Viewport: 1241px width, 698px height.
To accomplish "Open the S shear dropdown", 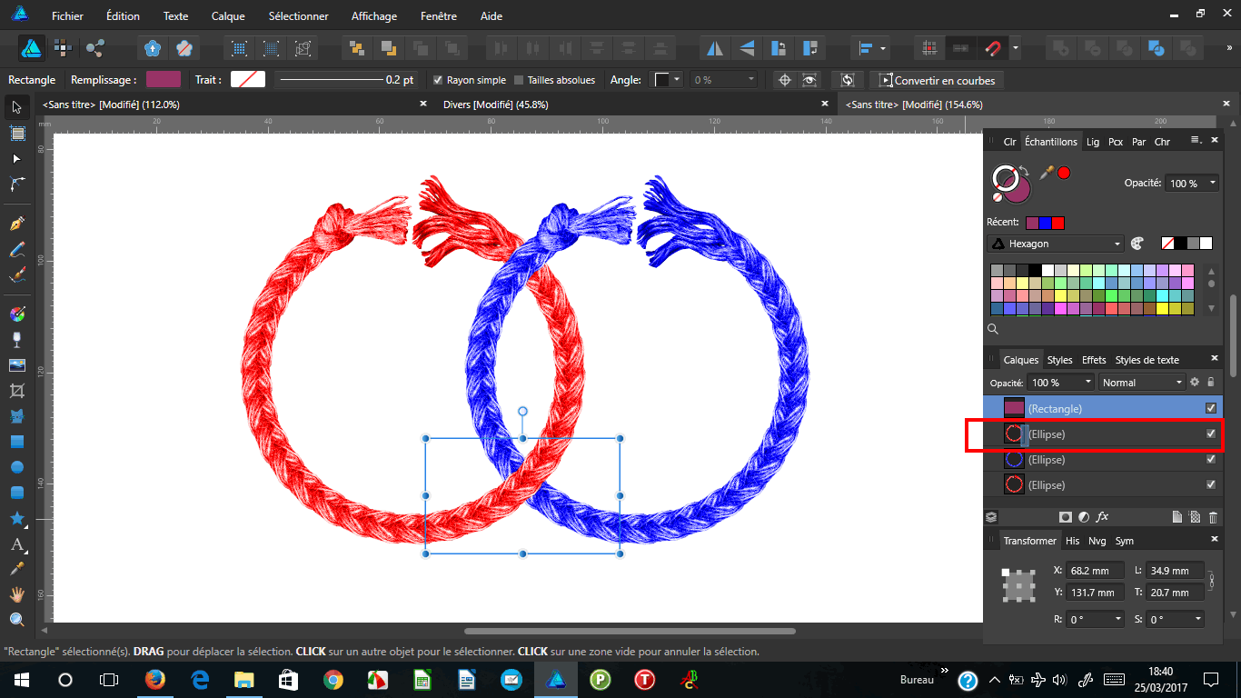I will tap(1176, 619).
